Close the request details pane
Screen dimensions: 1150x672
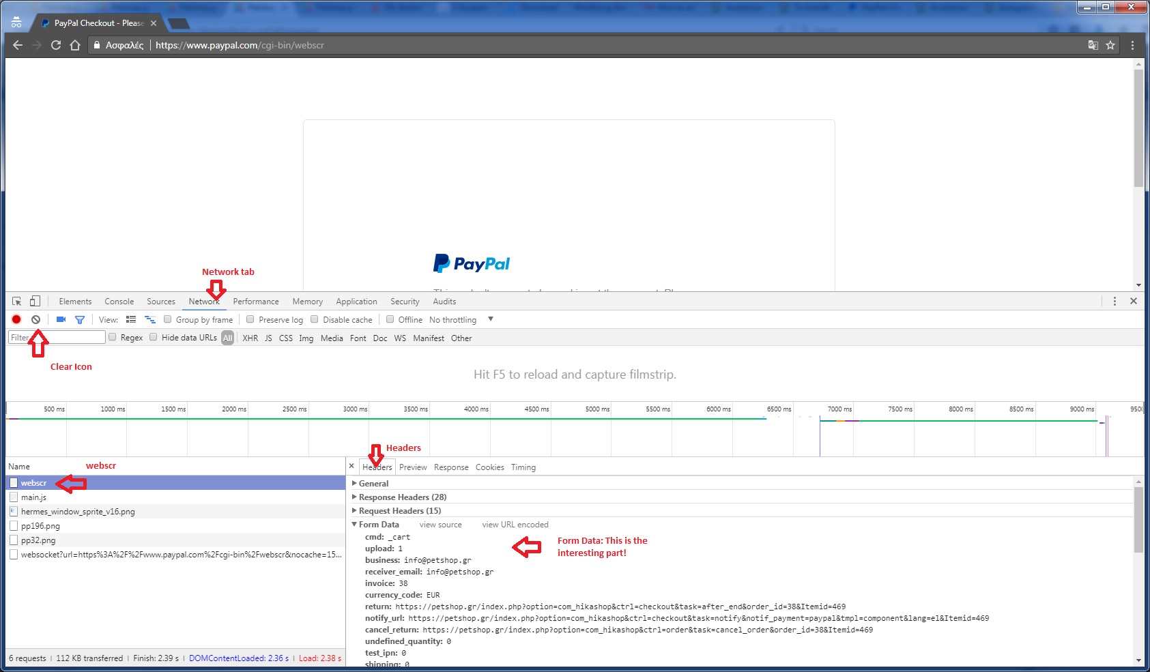[351, 466]
